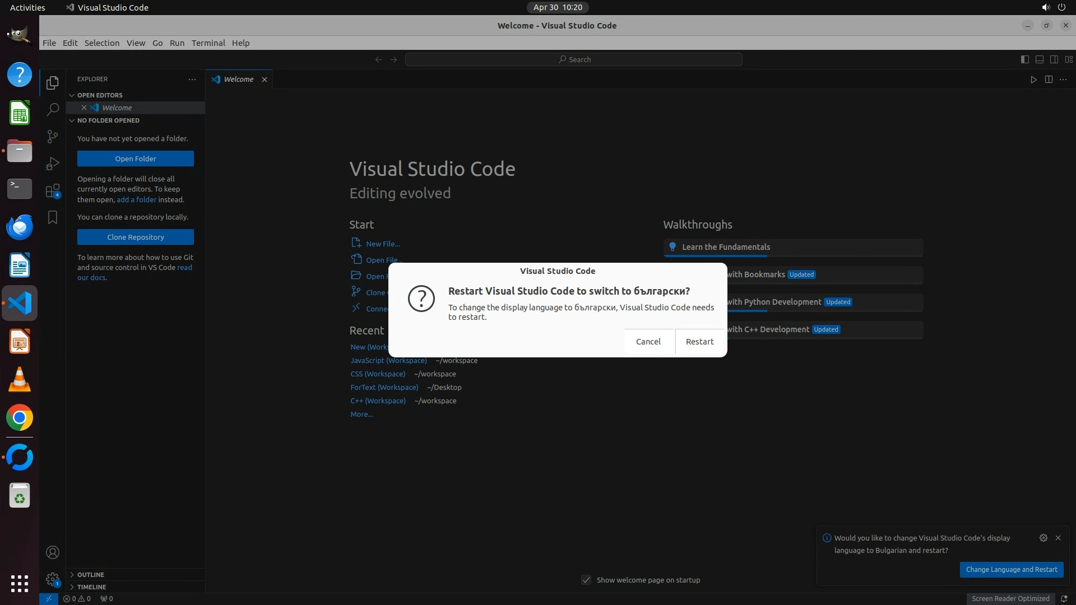Open the Terminal menu
The image size is (1076, 605).
click(208, 43)
